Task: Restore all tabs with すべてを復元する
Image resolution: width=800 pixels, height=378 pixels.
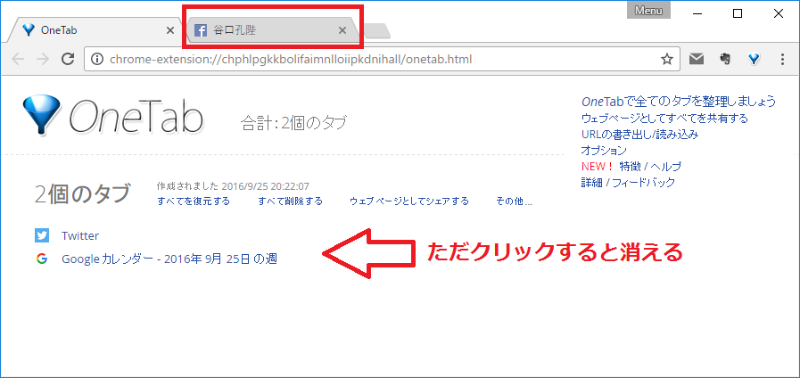Action: (x=193, y=201)
